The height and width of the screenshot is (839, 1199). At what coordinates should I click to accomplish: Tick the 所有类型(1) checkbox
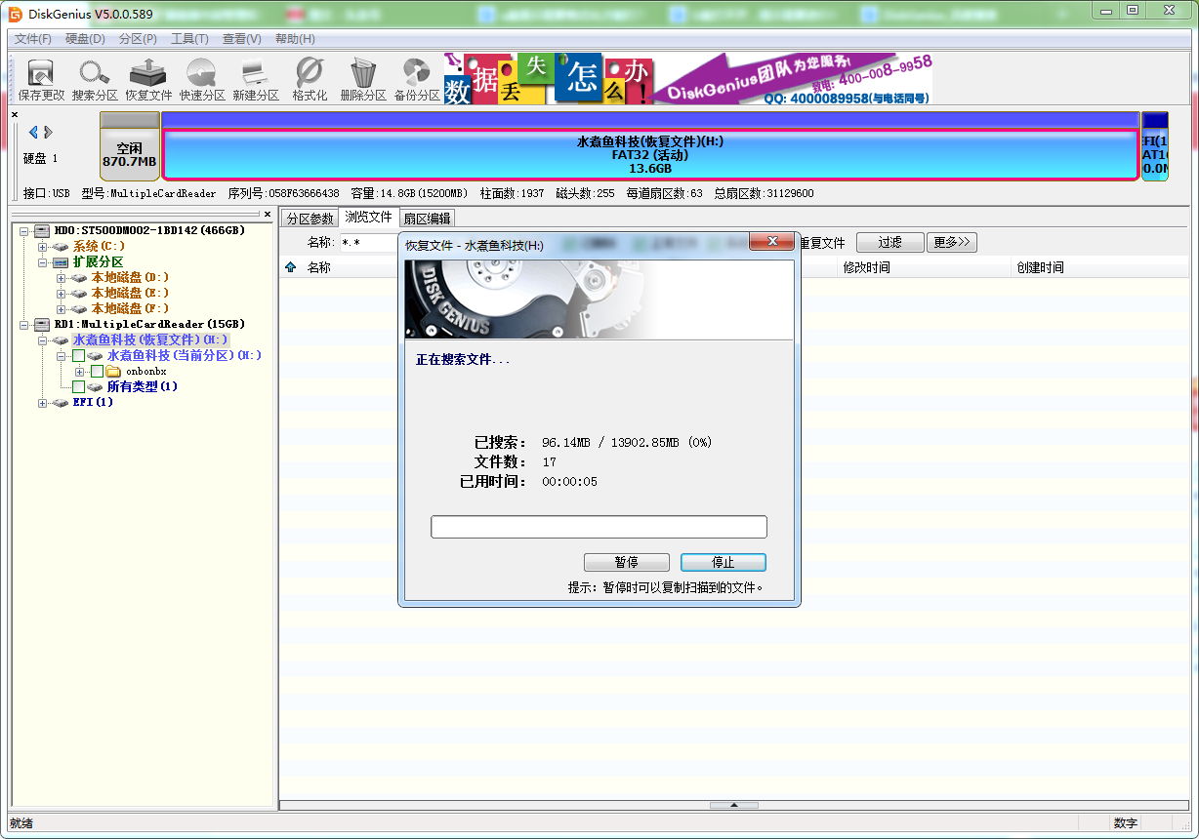coord(78,386)
